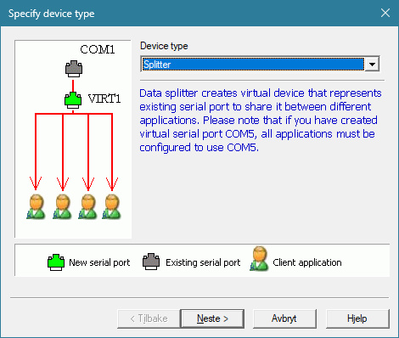
Task: Click the green VIRT1 port icon
Action: [x=73, y=100]
